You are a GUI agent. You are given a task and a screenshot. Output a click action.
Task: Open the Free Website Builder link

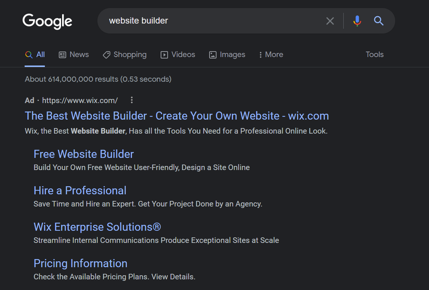click(83, 154)
